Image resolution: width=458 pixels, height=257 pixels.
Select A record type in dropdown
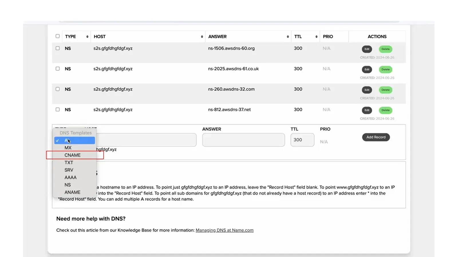pos(74,140)
